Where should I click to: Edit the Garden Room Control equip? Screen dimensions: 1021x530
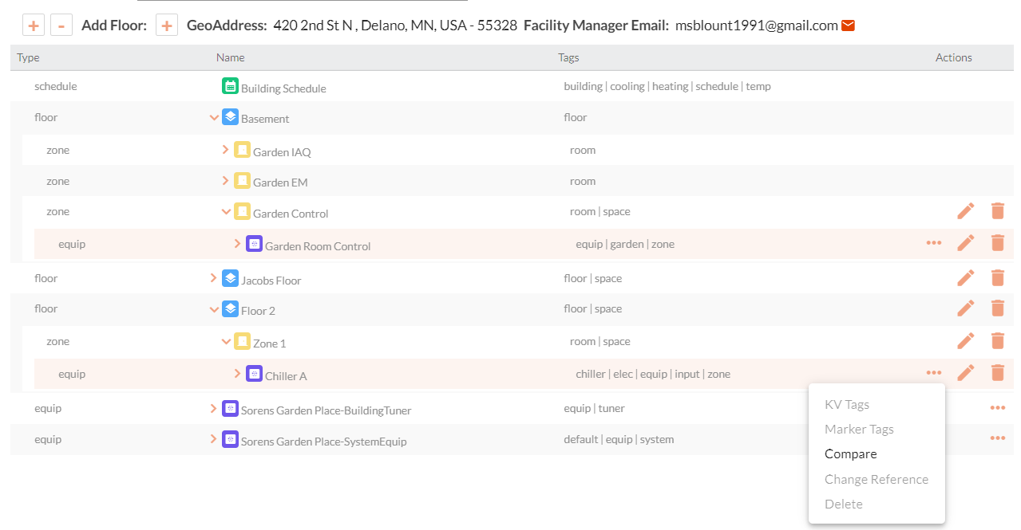click(966, 243)
